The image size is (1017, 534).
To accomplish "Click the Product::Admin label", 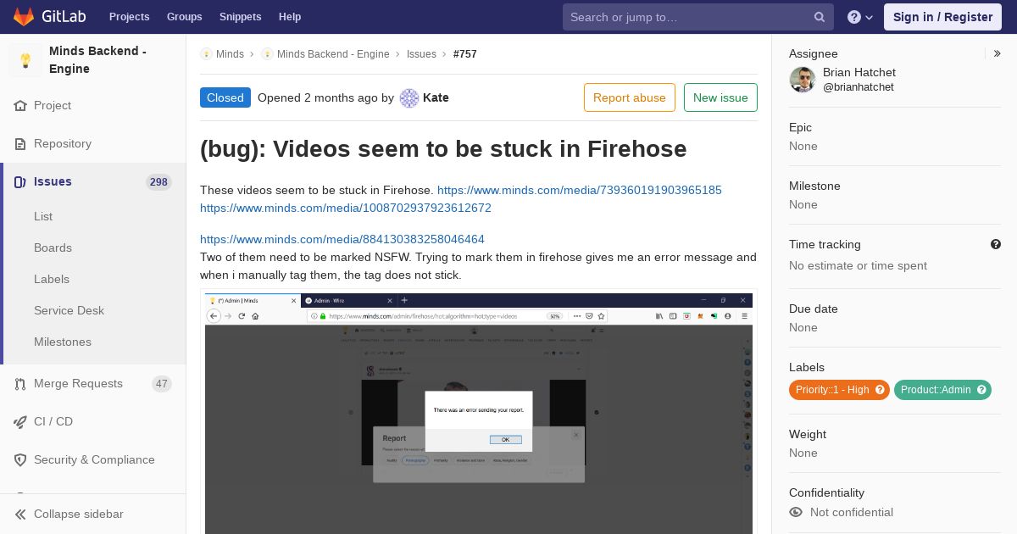I will 936,390.
